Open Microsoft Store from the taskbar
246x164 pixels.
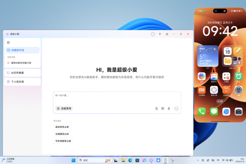click(x=137, y=160)
